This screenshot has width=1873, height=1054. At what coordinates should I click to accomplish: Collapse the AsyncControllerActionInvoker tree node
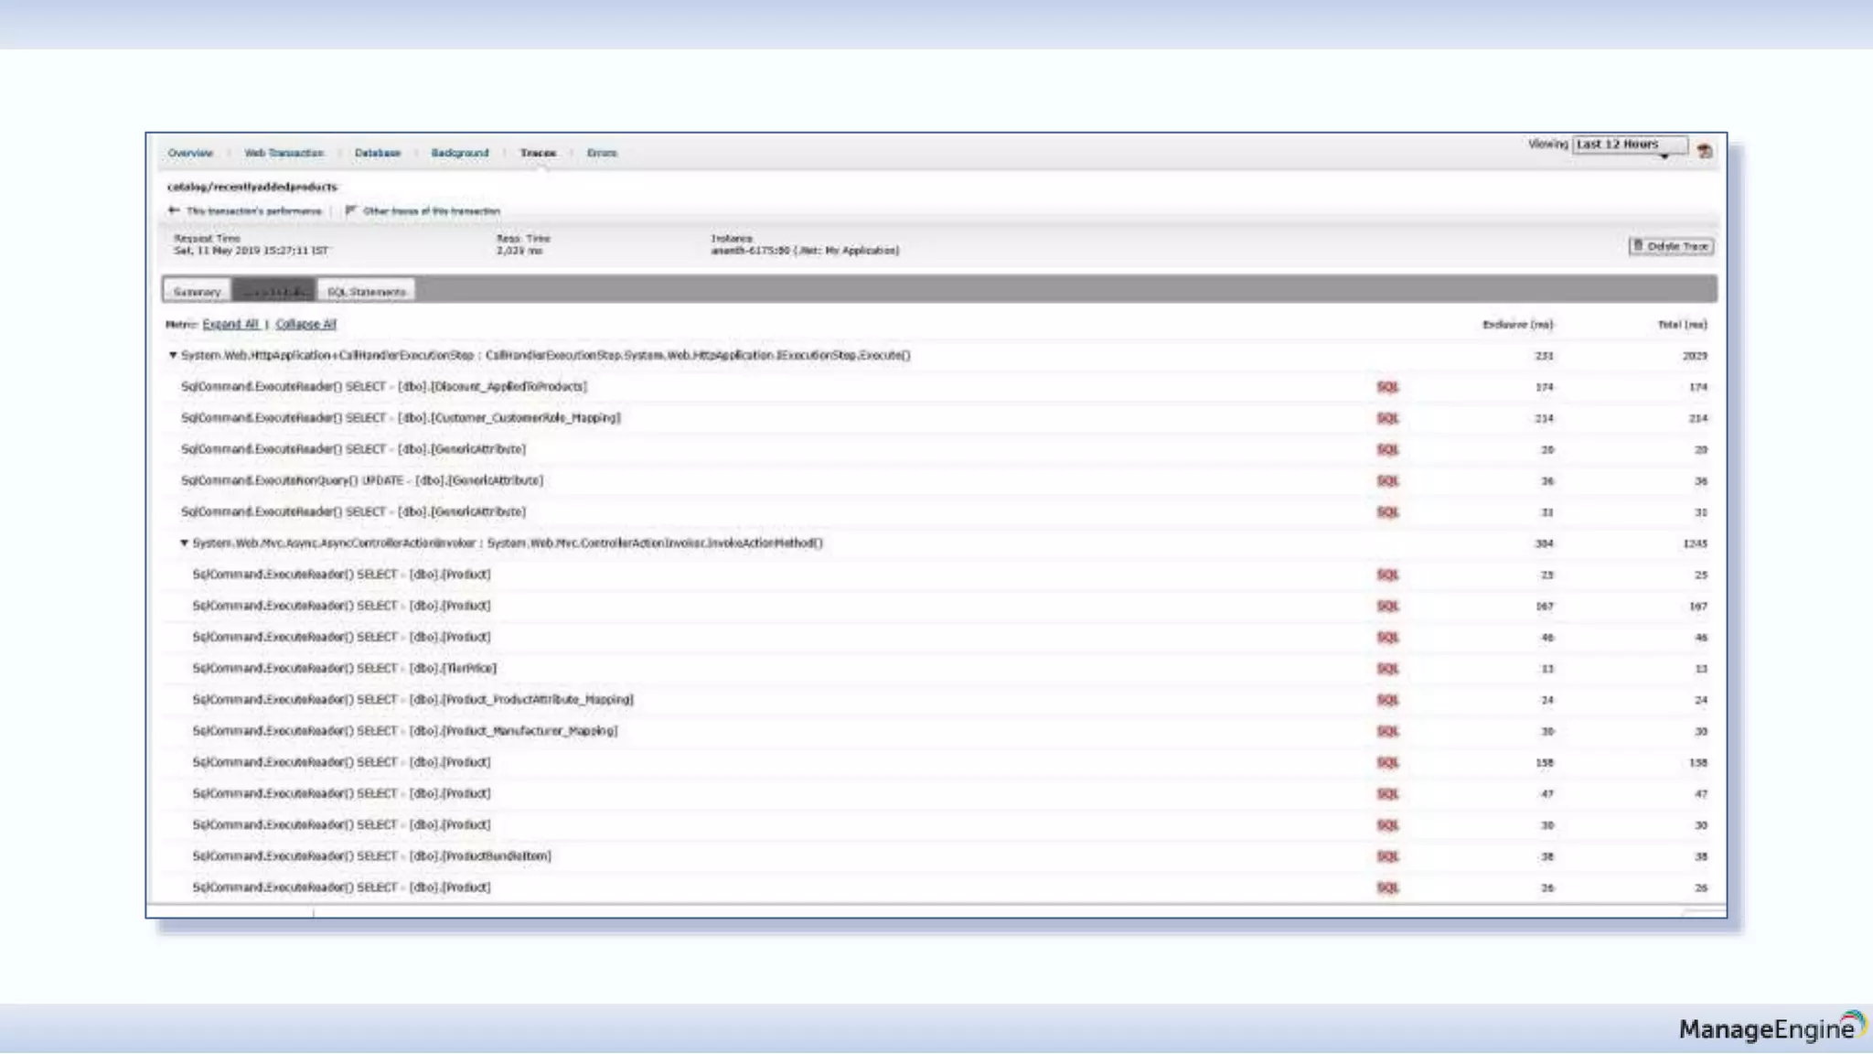[x=185, y=543]
